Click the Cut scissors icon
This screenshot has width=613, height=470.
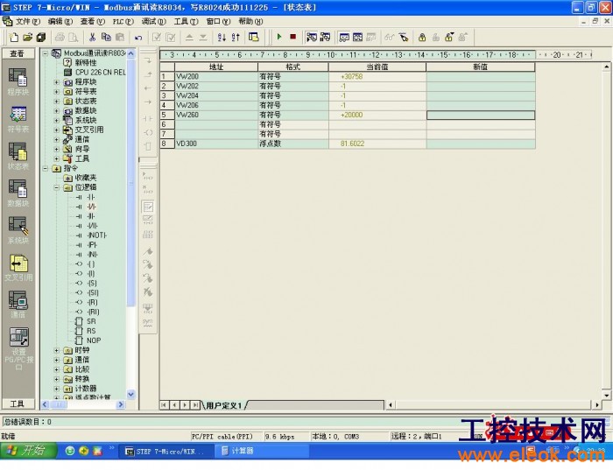click(92, 37)
